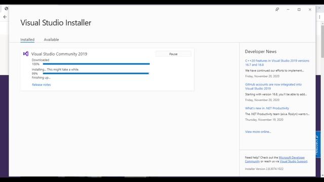Click the 'Downloaded' label text

pyautogui.click(x=40, y=60)
